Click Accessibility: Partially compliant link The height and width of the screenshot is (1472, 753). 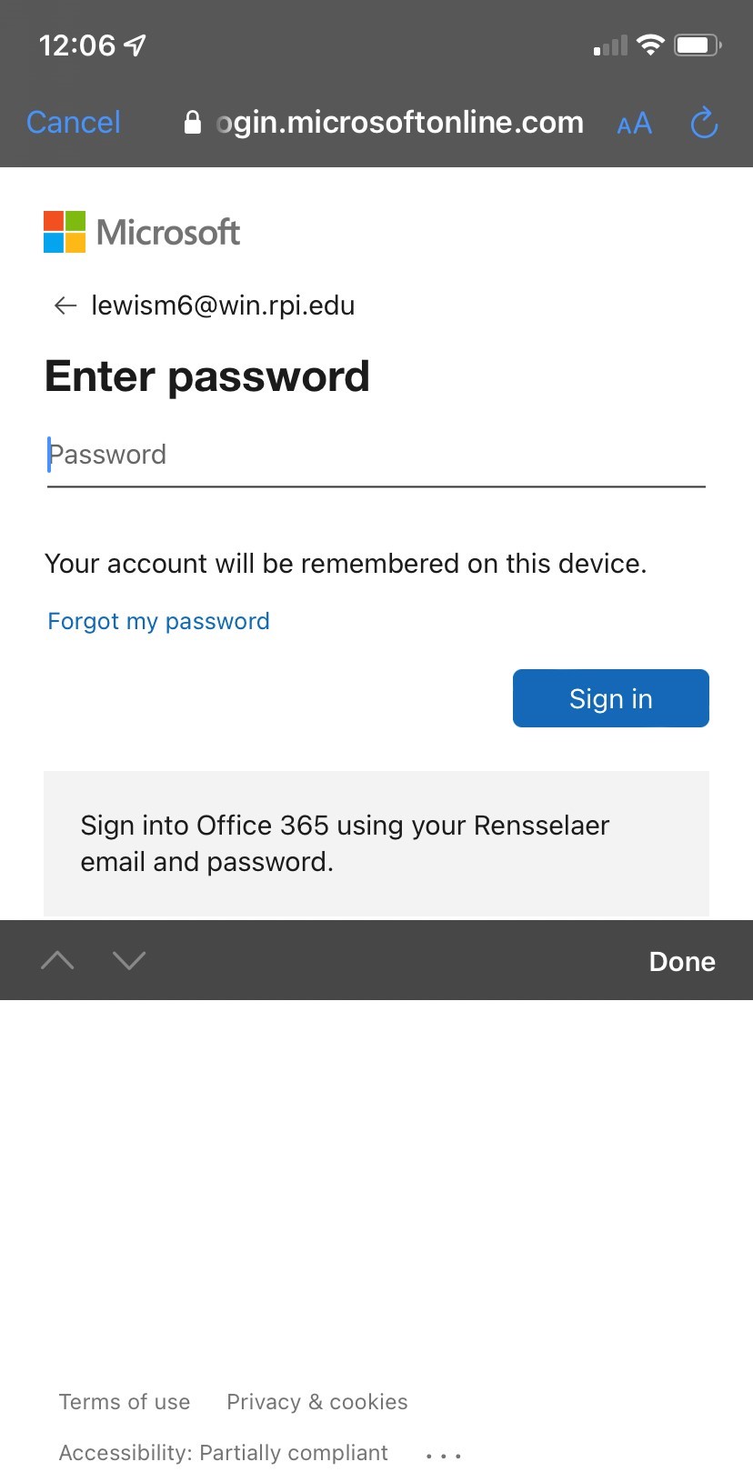tap(223, 1453)
